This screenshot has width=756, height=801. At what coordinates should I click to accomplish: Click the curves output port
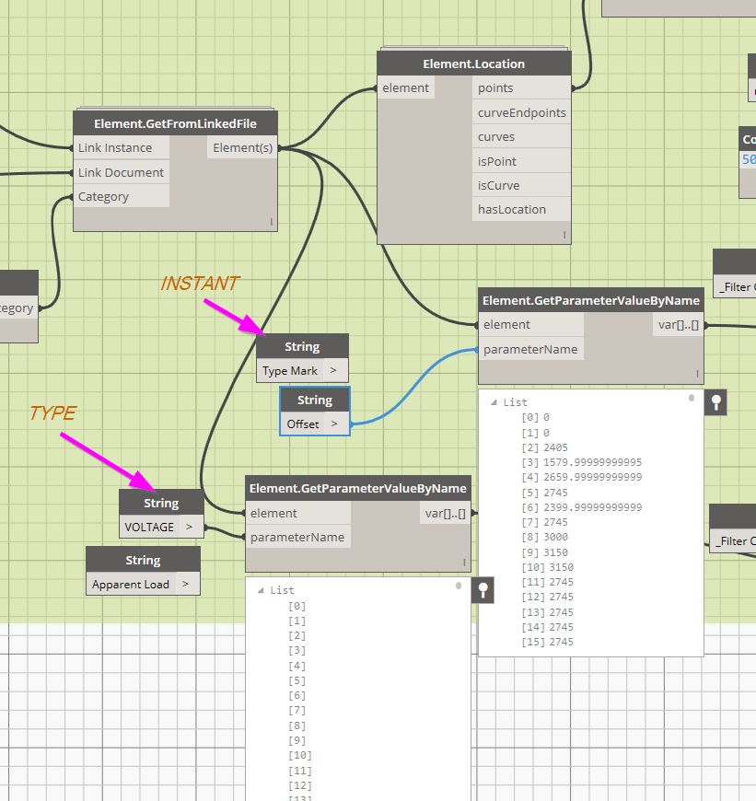[x=521, y=137]
